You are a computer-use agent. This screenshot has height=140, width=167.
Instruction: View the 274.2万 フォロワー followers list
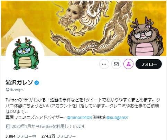click(58, 136)
